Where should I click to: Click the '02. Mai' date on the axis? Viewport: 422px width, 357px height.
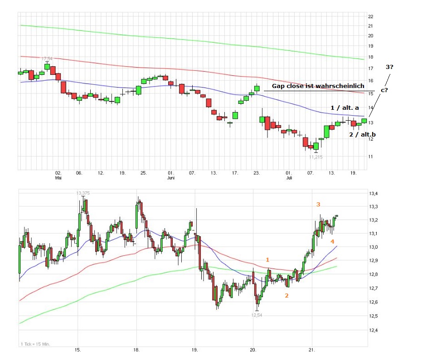point(58,176)
